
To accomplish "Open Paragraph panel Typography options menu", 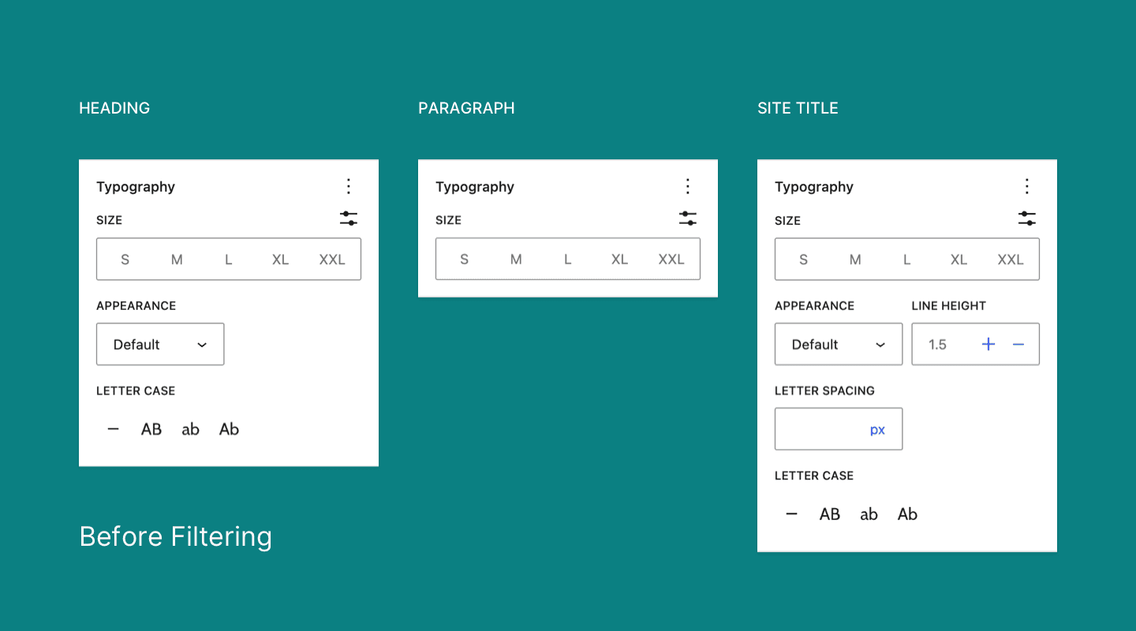I will pos(688,186).
